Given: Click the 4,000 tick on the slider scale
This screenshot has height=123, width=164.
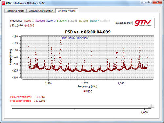Looking at the screenshot, I should point(144,112).
